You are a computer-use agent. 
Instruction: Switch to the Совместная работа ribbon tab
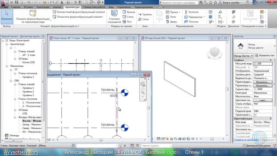coord(94,7)
